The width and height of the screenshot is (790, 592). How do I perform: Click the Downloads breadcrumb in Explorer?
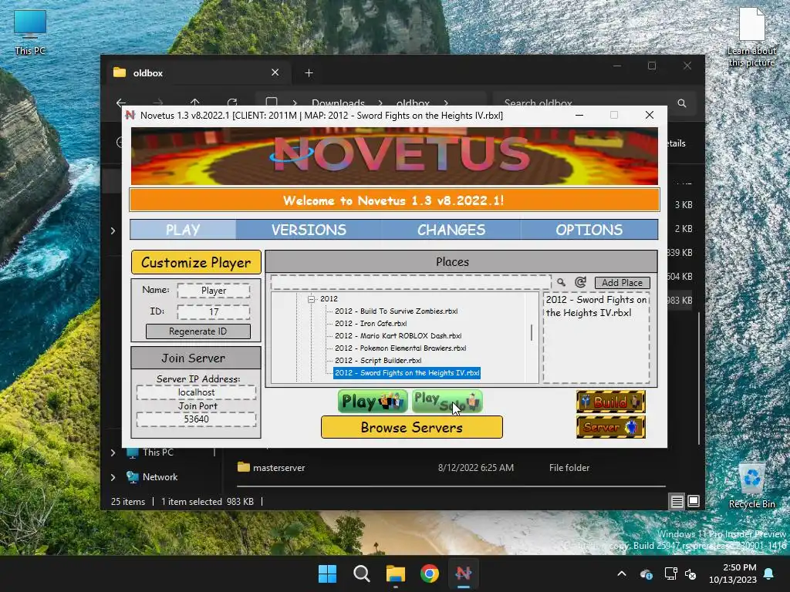tap(338, 103)
